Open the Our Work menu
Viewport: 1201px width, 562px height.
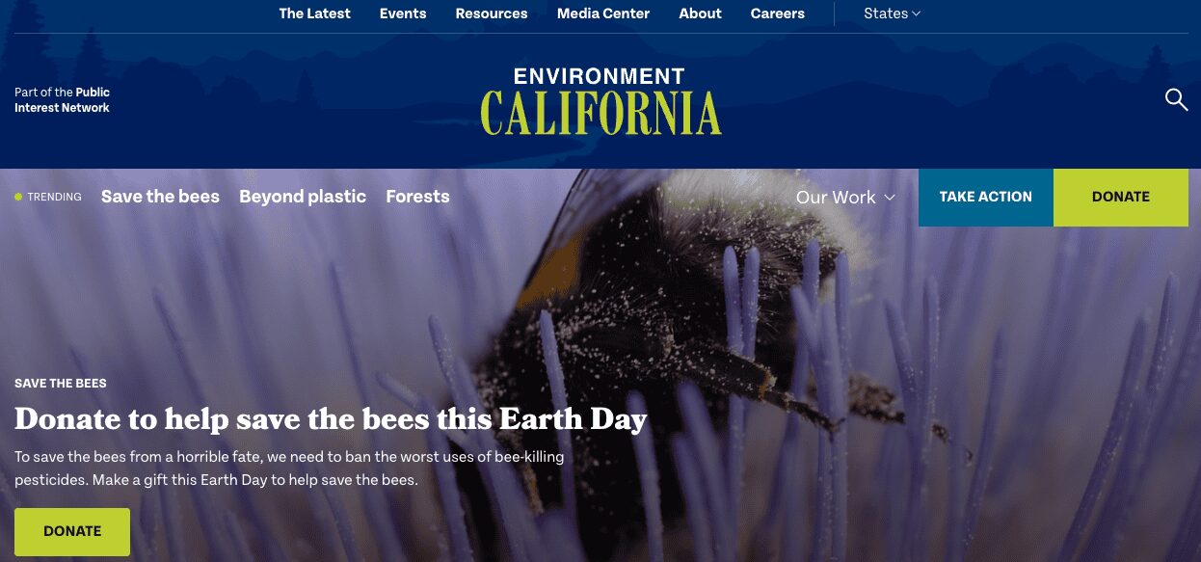pos(835,197)
